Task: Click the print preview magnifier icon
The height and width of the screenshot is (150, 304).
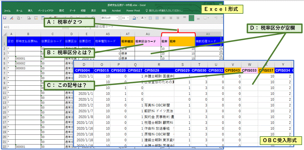Action: [x=18, y=18]
